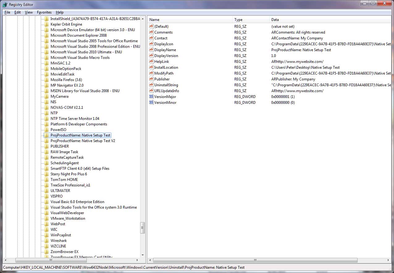394x273 pixels.
Task: Open the File menu
Action: click(x=7, y=12)
